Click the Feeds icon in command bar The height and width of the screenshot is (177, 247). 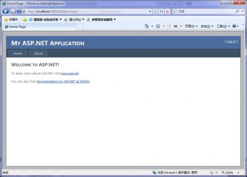[x=158, y=26]
